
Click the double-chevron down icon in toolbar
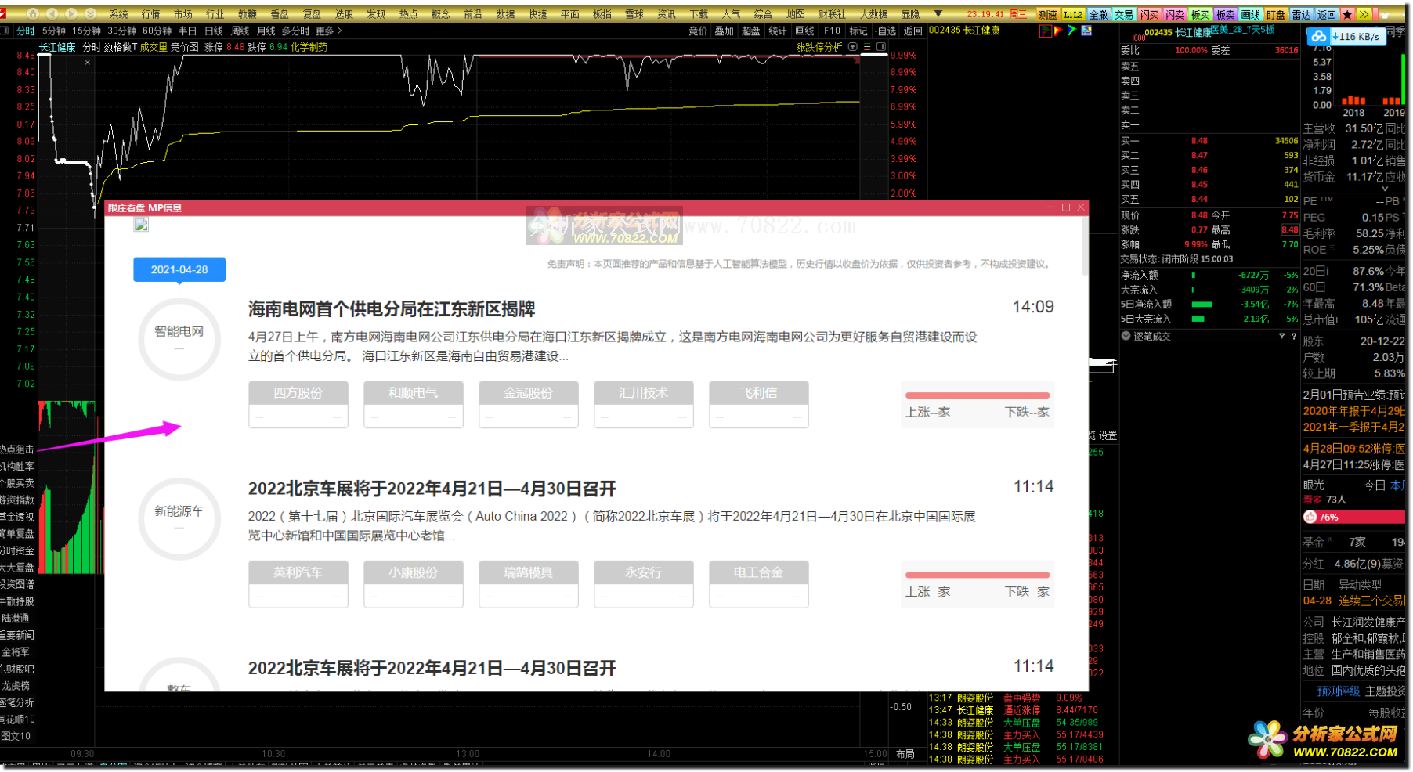pos(91,13)
